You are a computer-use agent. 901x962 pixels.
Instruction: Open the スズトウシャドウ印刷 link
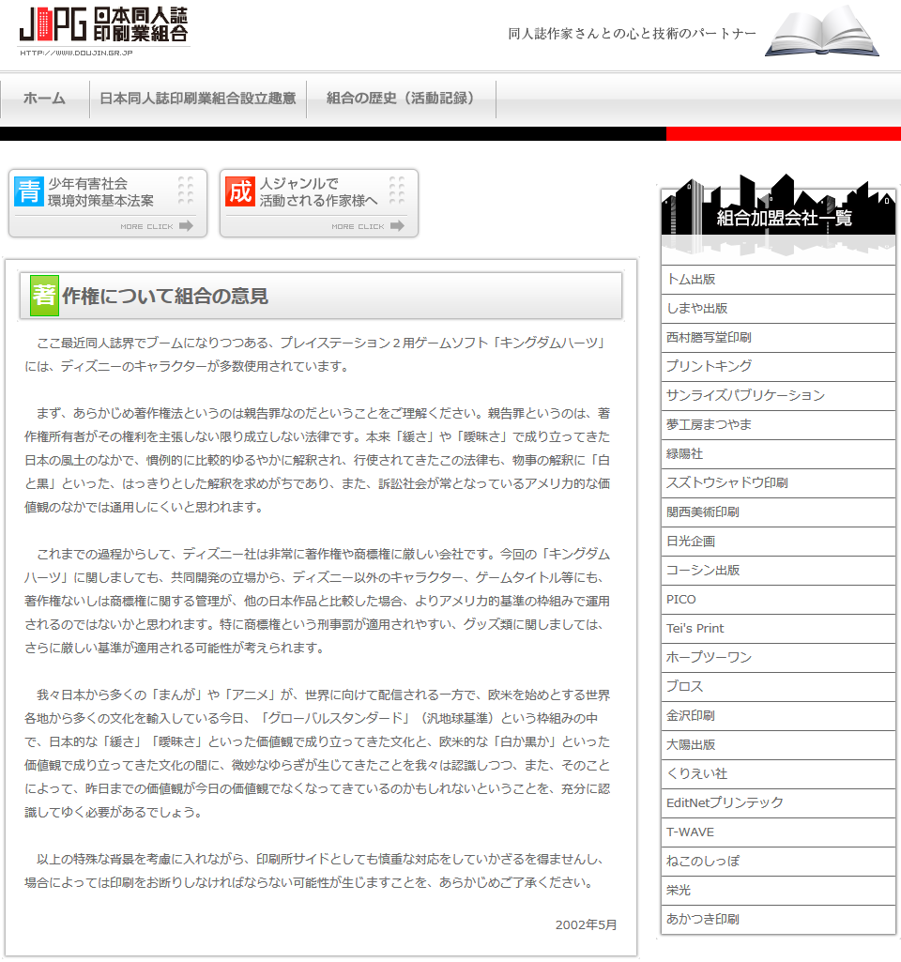[x=778, y=483]
